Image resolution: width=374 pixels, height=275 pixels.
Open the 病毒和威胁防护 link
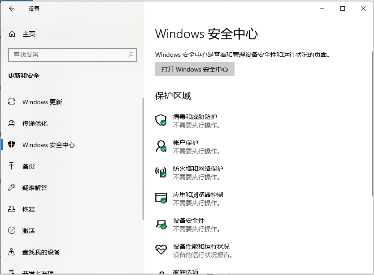(x=195, y=117)
